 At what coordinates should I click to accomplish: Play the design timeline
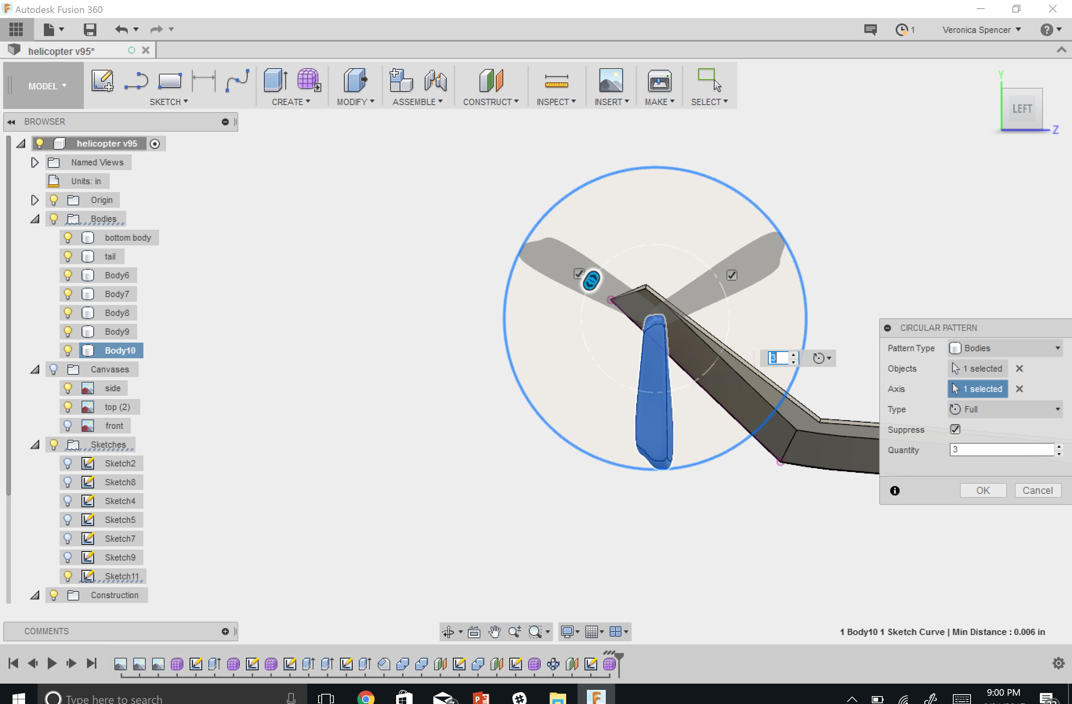[x=52, y=663]
